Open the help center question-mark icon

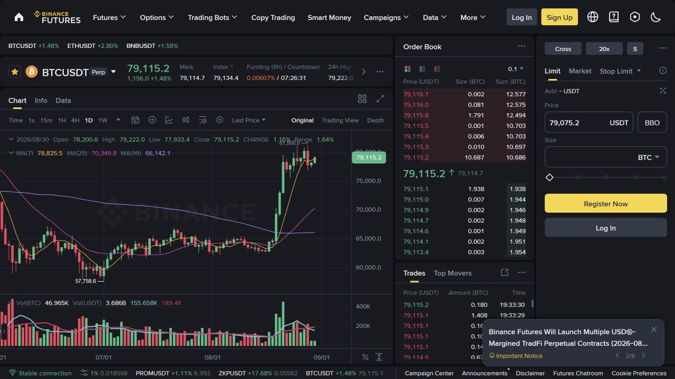[614, 17]
